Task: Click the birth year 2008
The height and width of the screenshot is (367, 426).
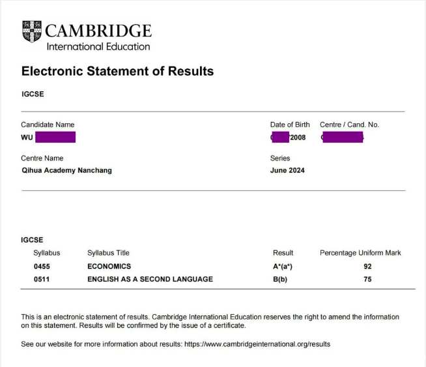Action: 298,138
